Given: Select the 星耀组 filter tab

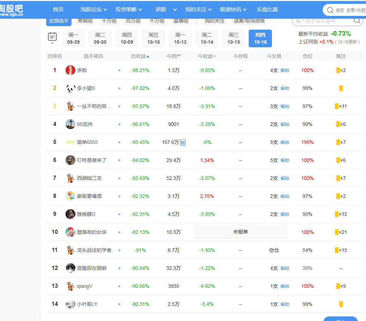Looking at the screenshot, I should pyautogui.click(x=181, y=21).
